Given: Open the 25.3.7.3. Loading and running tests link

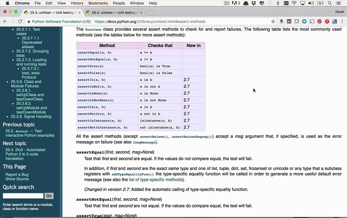Looking at the screenshot, I should 31,62.
